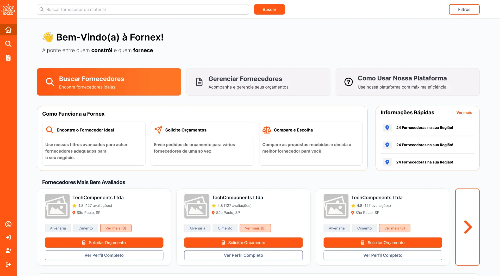500x276 pixels.
Task: Click the Encontre o Fornecedor Ideal heading
Action: (85, 130)
